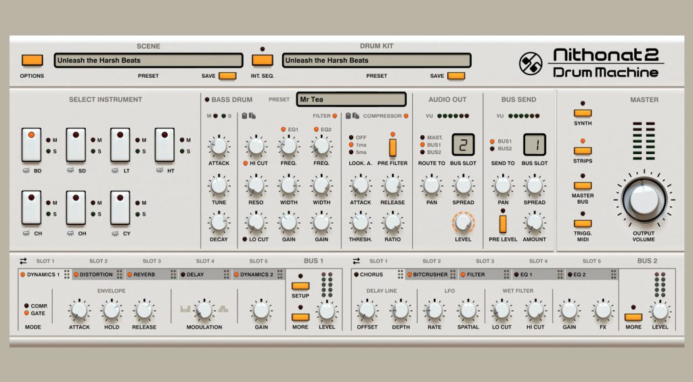Select the 5ms look-ahead option
This screenshot has height=382, width=693.
point(351,152)
